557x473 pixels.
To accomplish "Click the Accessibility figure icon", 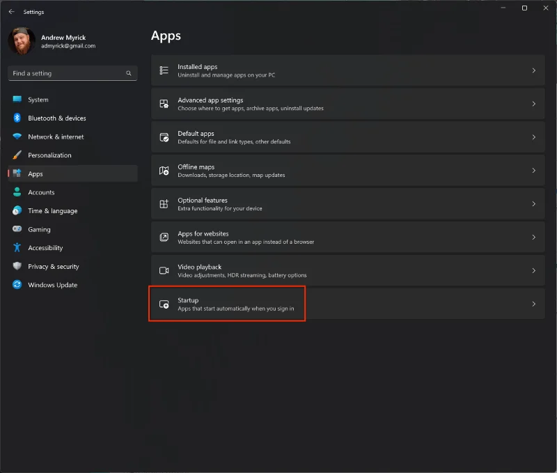I will click(17, 247).
